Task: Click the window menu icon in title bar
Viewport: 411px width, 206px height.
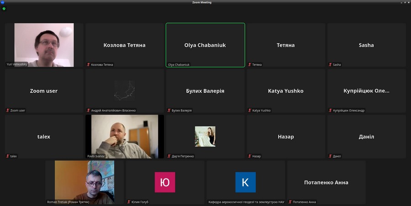Action: (2, 2)
